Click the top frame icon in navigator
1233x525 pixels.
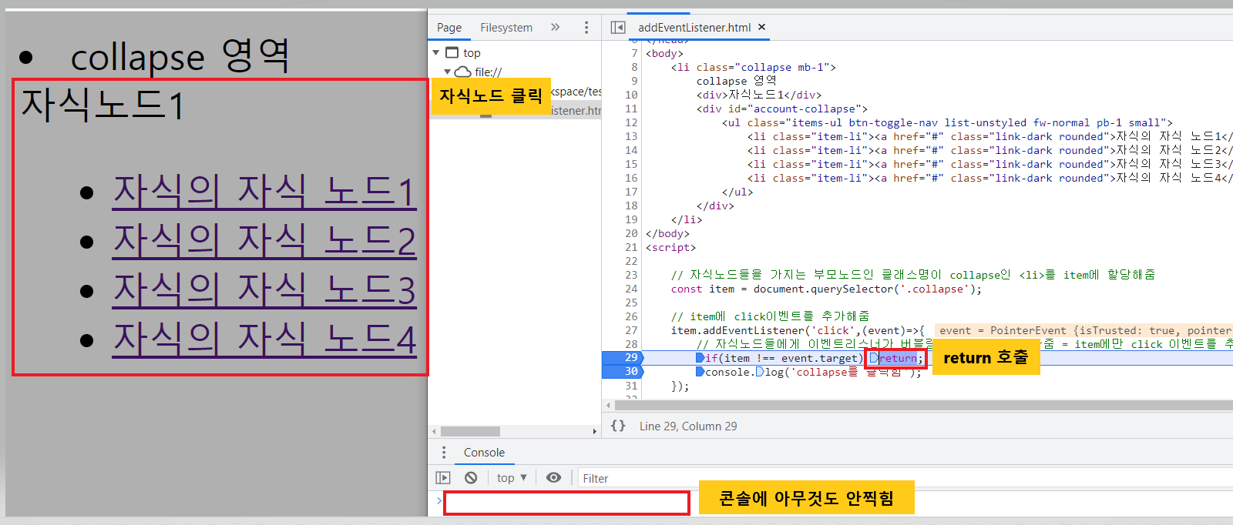click(x=452, y=52)
